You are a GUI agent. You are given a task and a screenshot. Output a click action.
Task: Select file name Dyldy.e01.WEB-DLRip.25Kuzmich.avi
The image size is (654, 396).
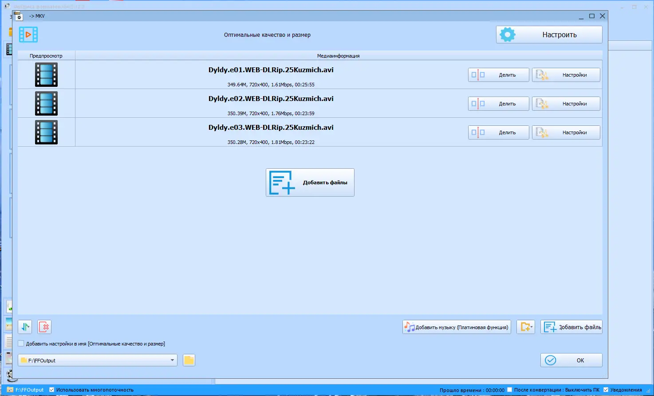[x=271, y=70]
